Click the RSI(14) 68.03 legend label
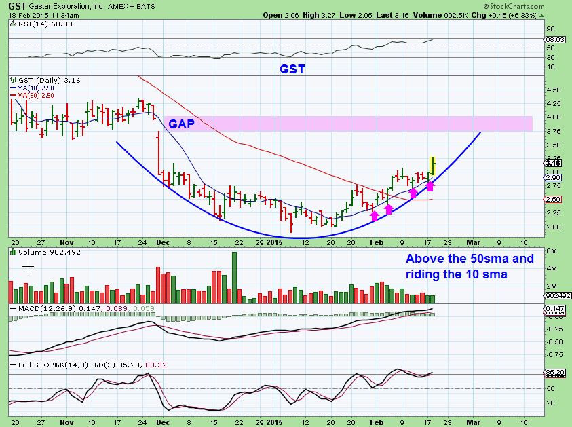 point(45,24)
